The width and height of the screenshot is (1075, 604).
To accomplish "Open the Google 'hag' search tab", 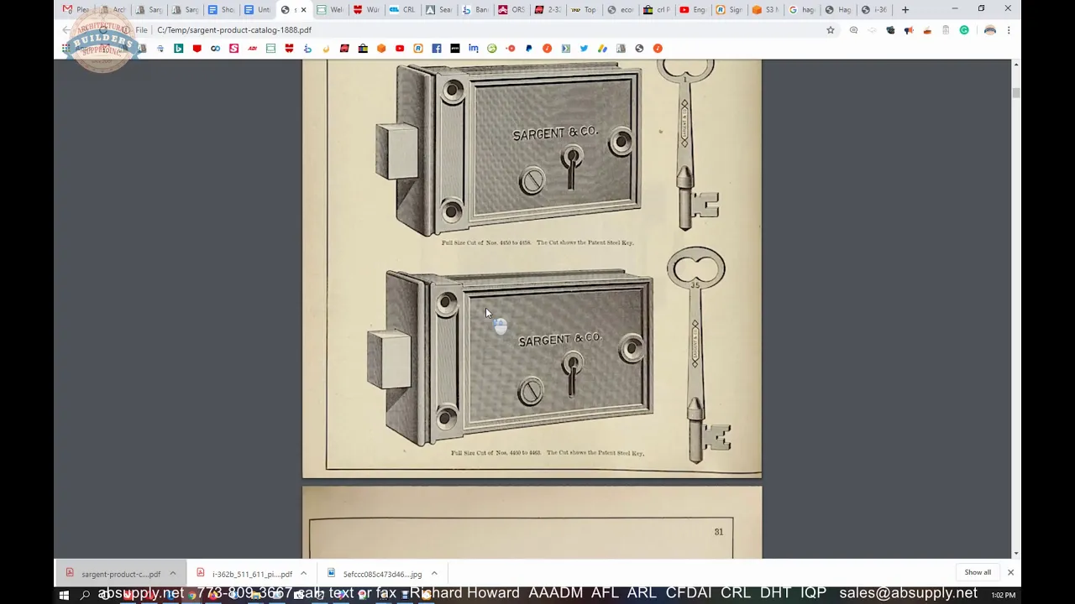I will [x=801, y=10].
